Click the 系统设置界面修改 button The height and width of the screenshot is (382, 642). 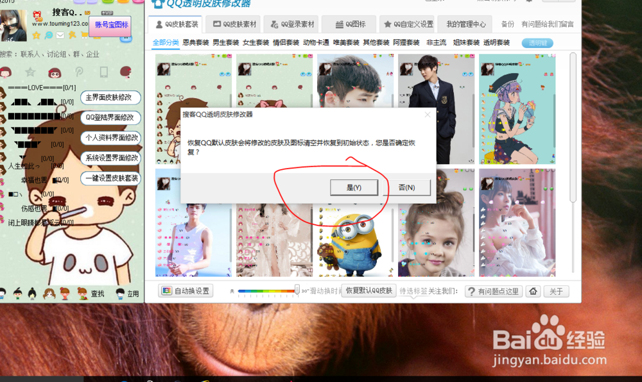pyautogui.click(x=110, y=158)
